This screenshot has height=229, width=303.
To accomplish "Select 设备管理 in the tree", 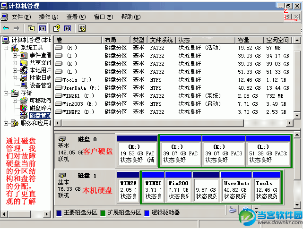I will tap(40, 85).
